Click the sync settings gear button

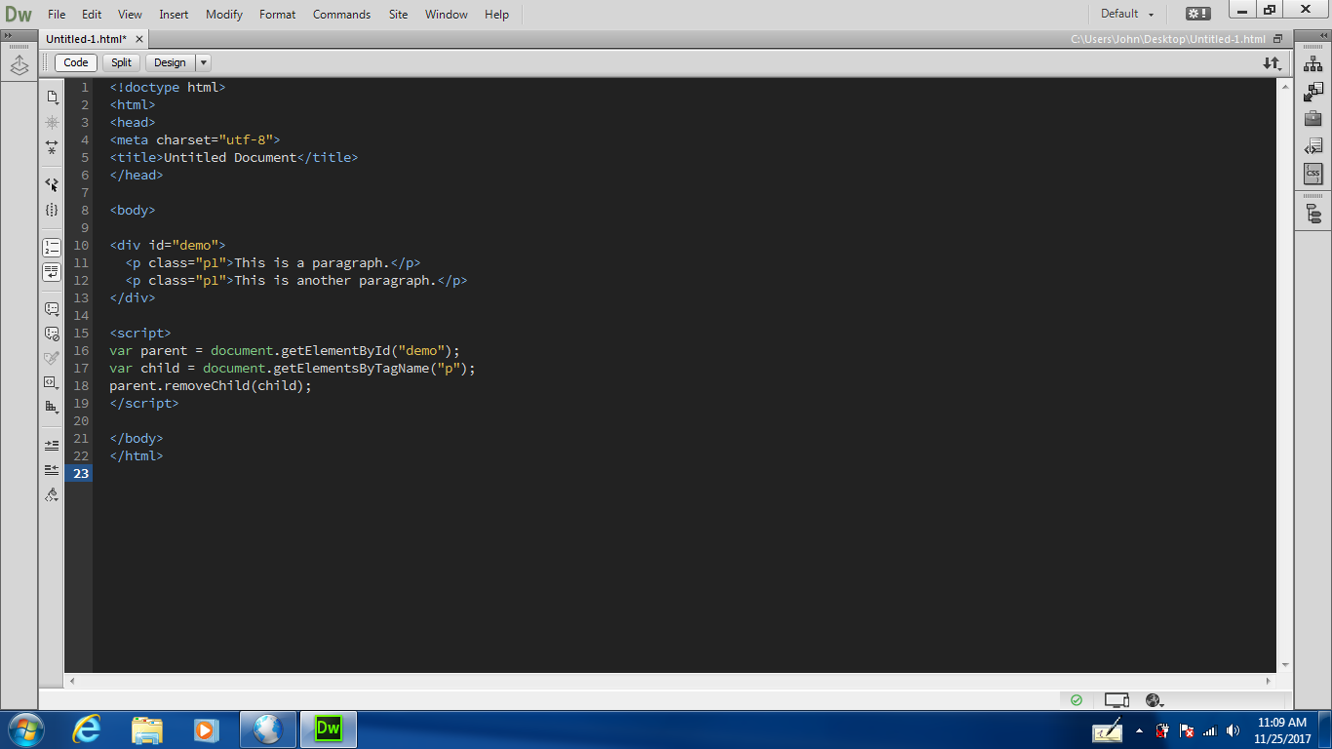point(1197,14)
